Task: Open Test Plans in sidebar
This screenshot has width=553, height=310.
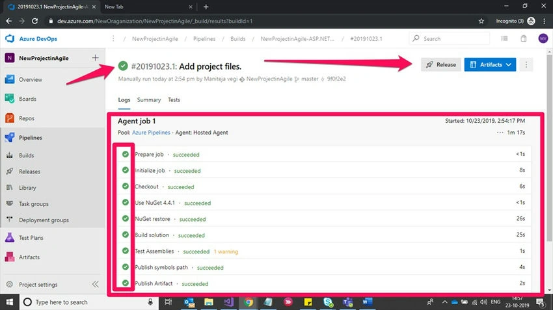Action: tap(31, 238)
